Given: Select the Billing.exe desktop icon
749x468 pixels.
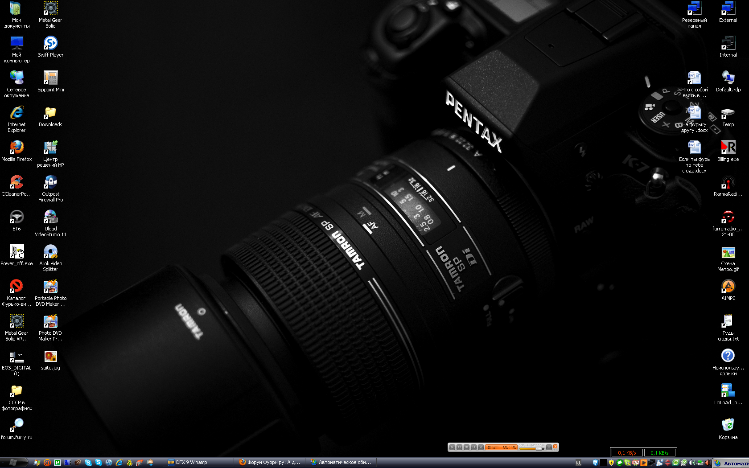Looking at the screenshot, I should (x=728, y=148).
